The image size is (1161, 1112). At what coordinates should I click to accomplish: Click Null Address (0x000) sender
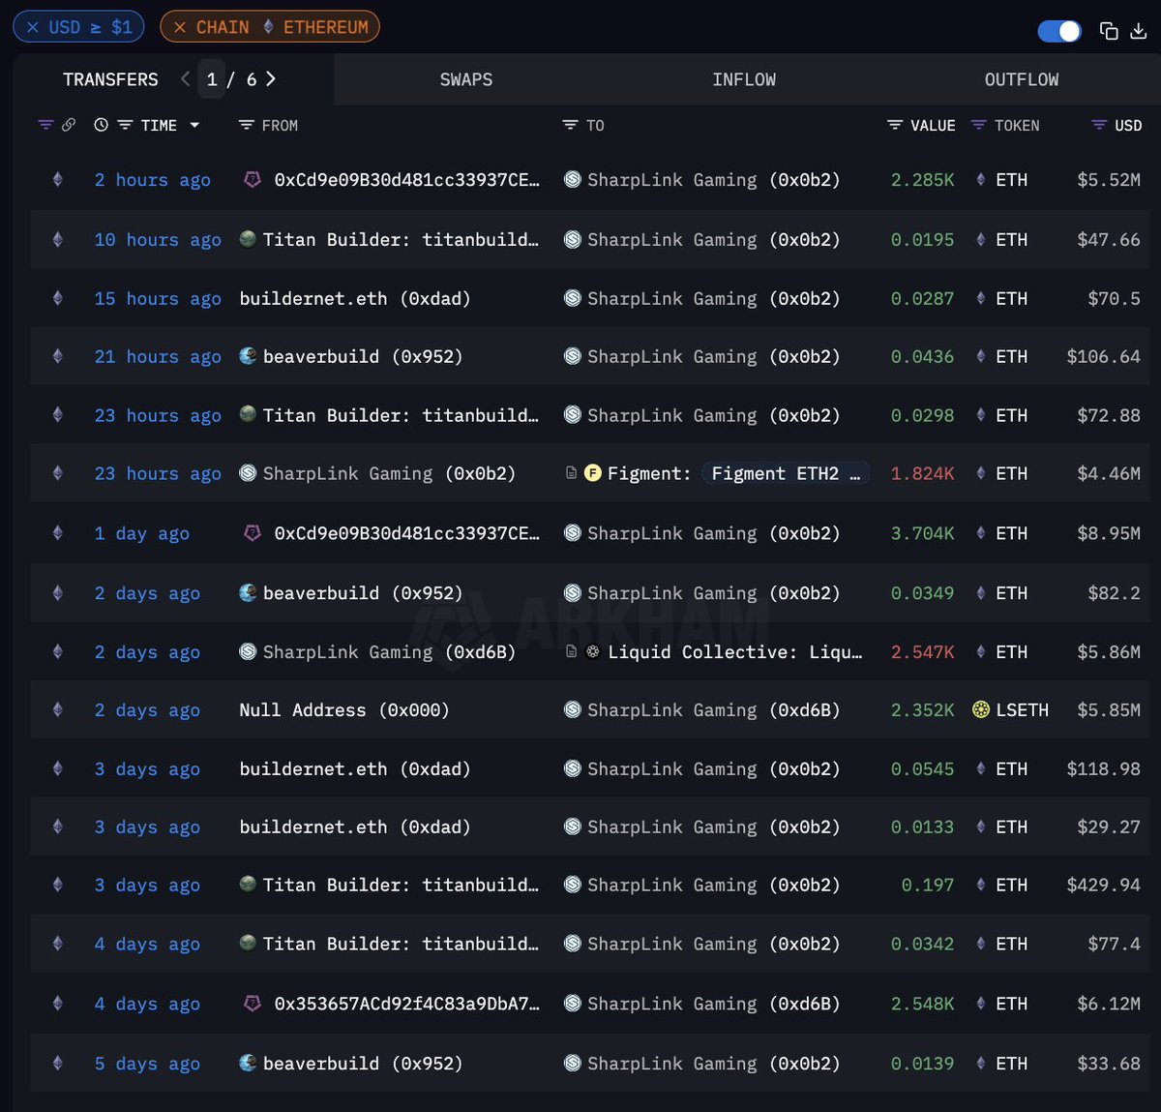(344, 710)
